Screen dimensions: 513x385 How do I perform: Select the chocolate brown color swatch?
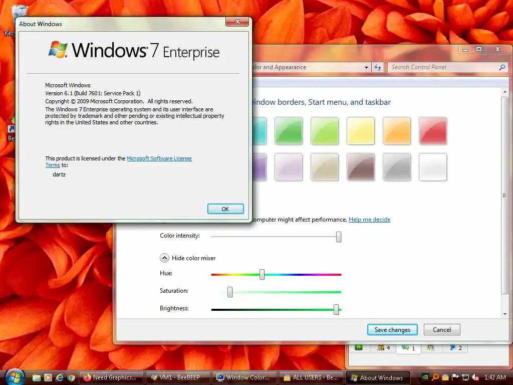point(361,166)
